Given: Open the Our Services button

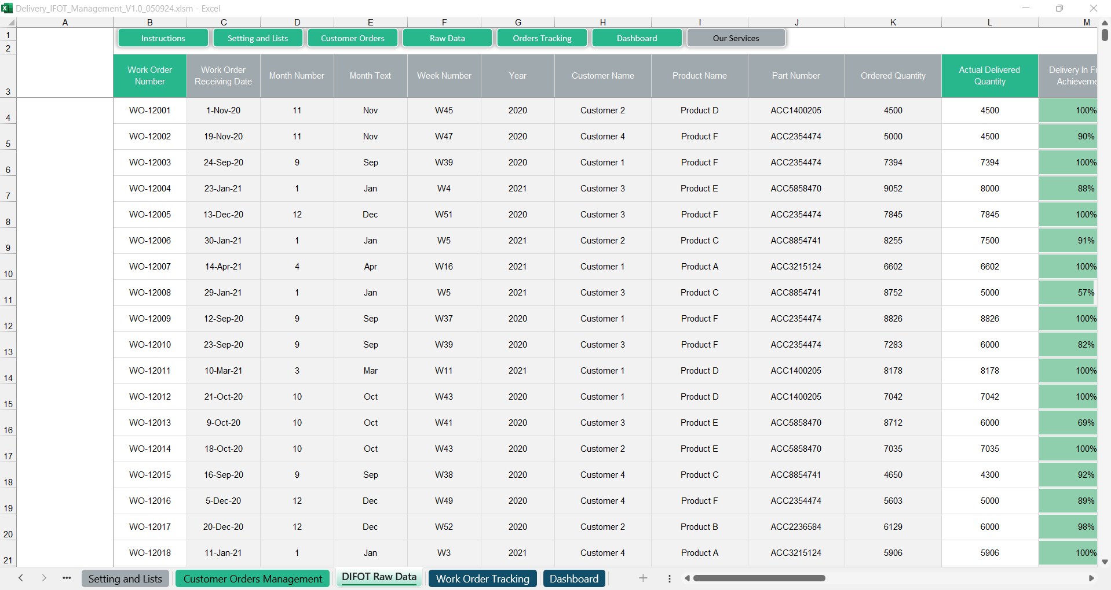Looking at the screenshot, I should (x=736, y=38).
